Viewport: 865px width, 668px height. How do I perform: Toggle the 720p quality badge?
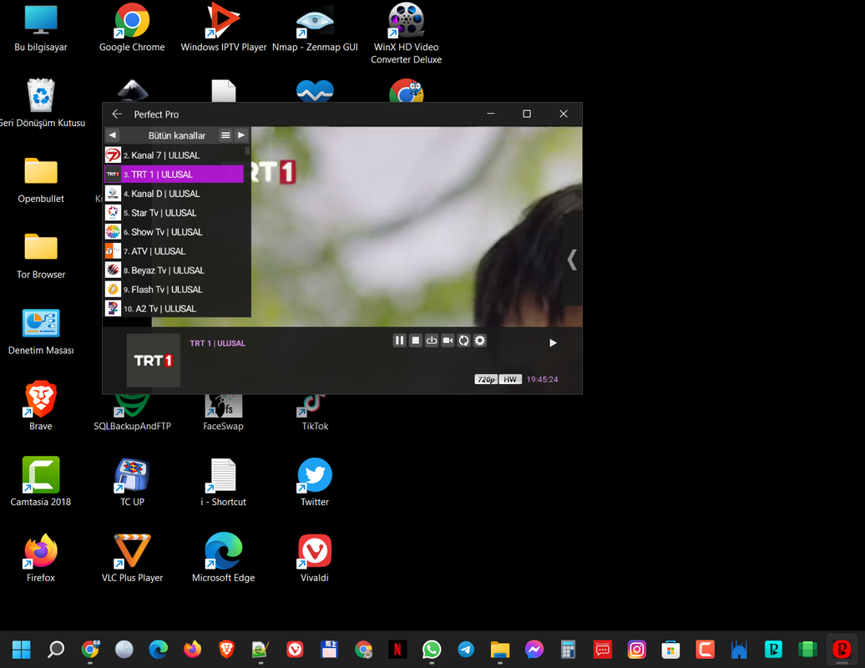[486, 380]
